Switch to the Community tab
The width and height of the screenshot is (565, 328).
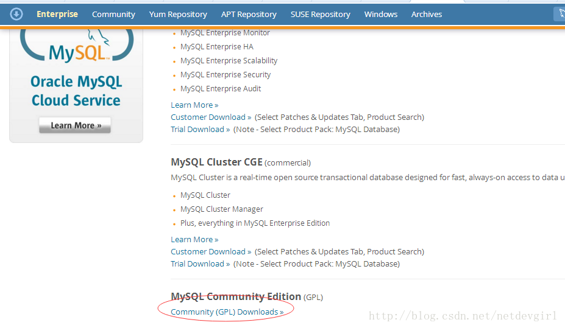click(113, 14)
